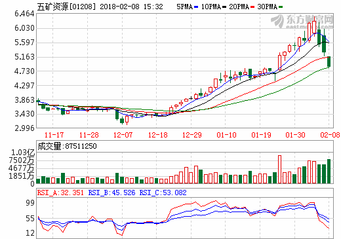Click the 3.863 price axis label
The image size is (341, 239).
pos(24,100)
